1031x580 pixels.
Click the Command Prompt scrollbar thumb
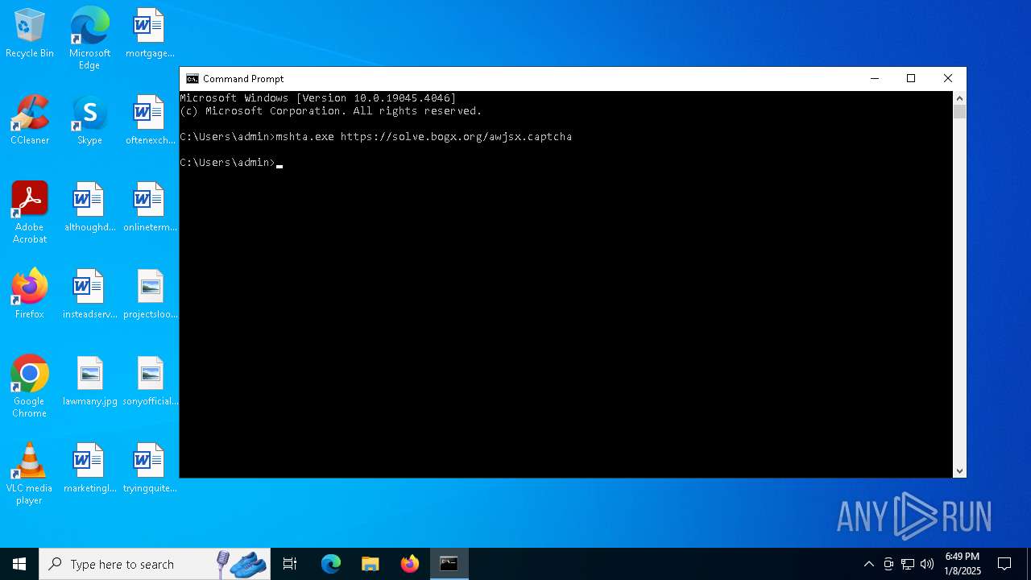[959, 112]
